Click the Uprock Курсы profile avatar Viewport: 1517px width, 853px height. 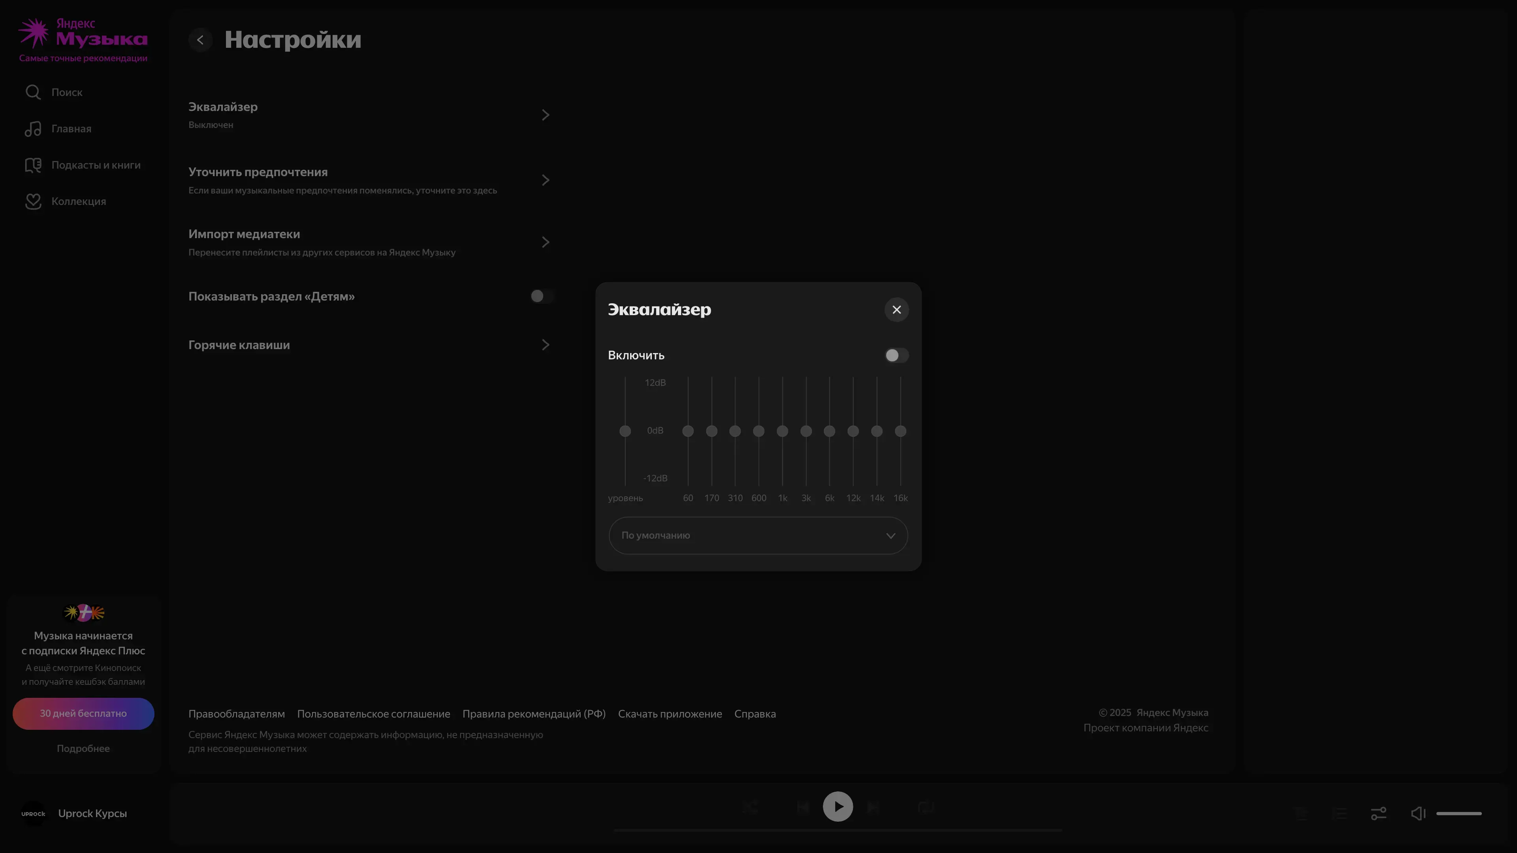point(34,814)
